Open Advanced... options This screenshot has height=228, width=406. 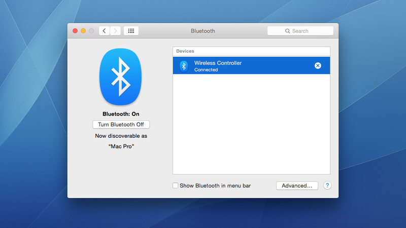pyautogui.click(x=297, y=185)
